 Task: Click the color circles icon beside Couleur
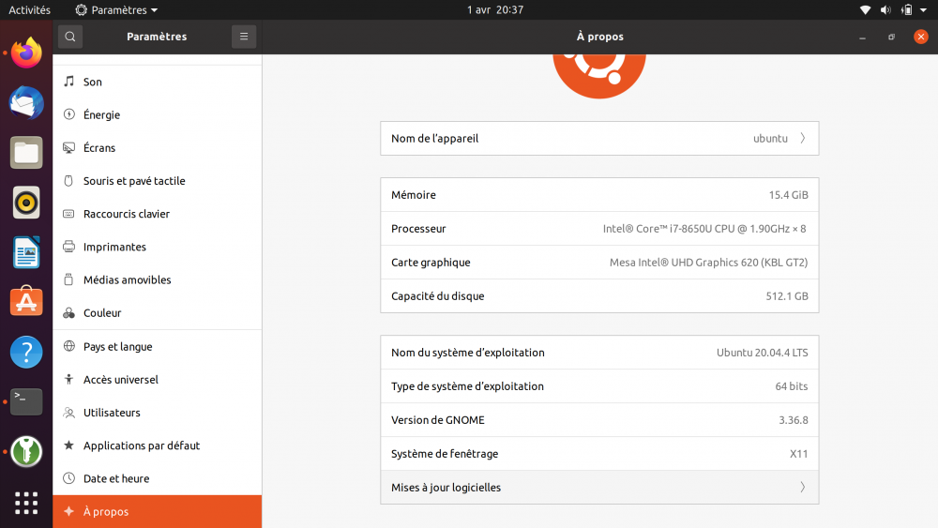click(x=68, y=312)
